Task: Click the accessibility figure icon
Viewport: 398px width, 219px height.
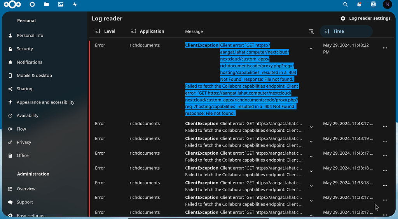Action: point(10,102)
